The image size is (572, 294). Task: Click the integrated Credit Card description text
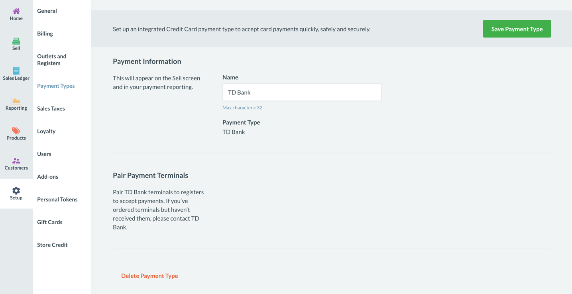tap(242, 29)
